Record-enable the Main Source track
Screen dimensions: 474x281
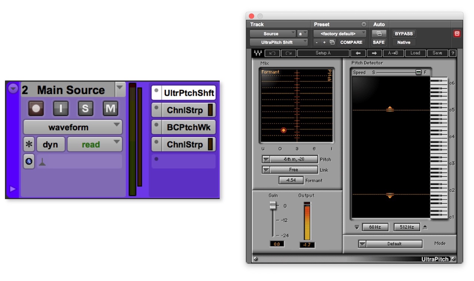[36, 108]
